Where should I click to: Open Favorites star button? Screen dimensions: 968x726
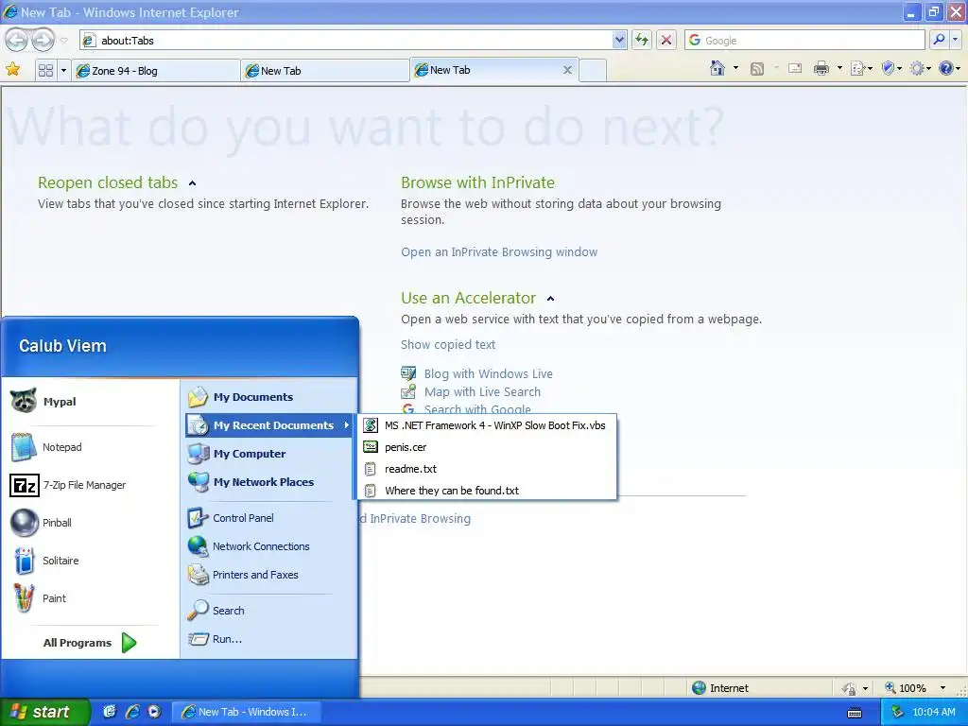12,69
